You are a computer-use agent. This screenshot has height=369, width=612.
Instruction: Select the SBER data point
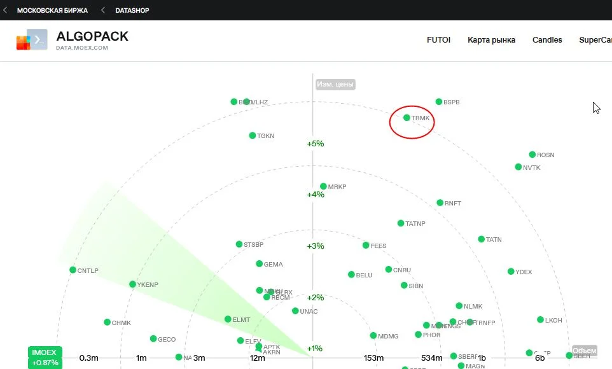(569, 356)
